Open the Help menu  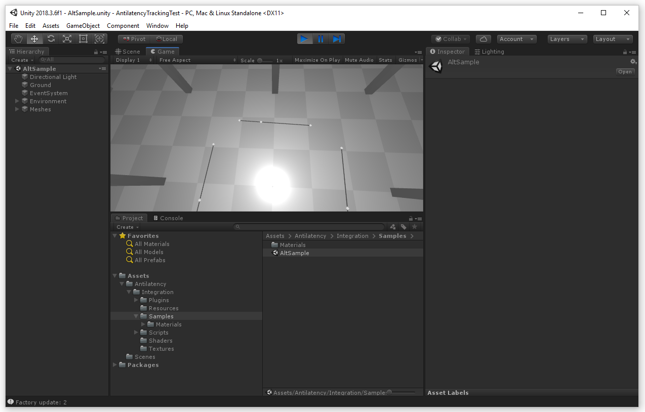[182, 26]
